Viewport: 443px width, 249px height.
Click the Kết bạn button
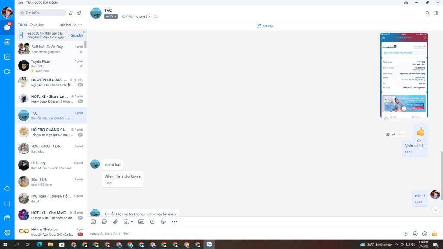(x=265, y=26)
